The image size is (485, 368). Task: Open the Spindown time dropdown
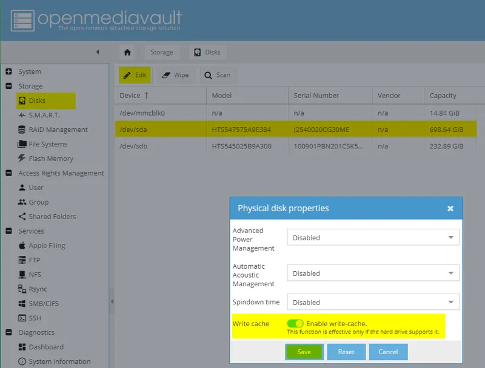click(x=372, y=302)
